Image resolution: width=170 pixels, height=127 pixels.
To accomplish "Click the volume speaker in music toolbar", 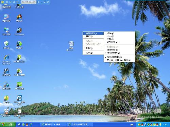I will [17, 2].
